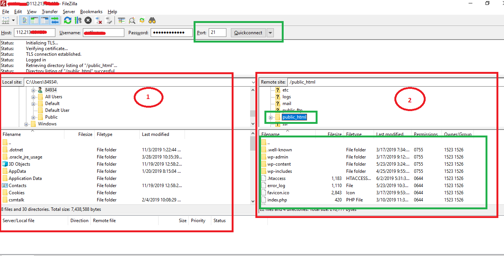Image resolution: width=504 pixels, height=256 pixels.
Task: Open the Help menu
Action: tap(112, 12)
